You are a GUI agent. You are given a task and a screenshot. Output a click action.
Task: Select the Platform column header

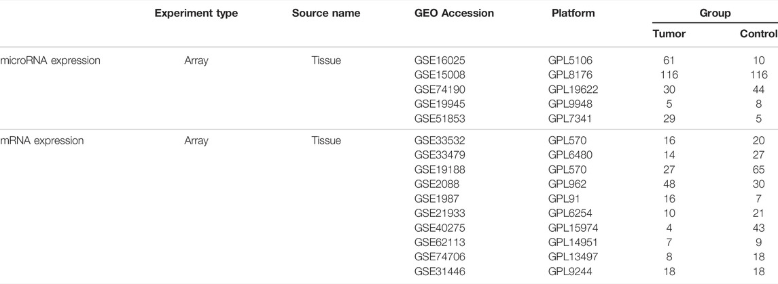click(x=573, y=14)
